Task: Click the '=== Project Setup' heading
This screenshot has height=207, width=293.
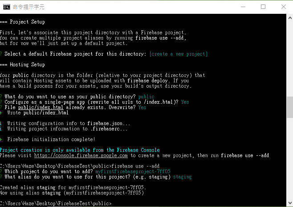Action: (x=22, y=22)
